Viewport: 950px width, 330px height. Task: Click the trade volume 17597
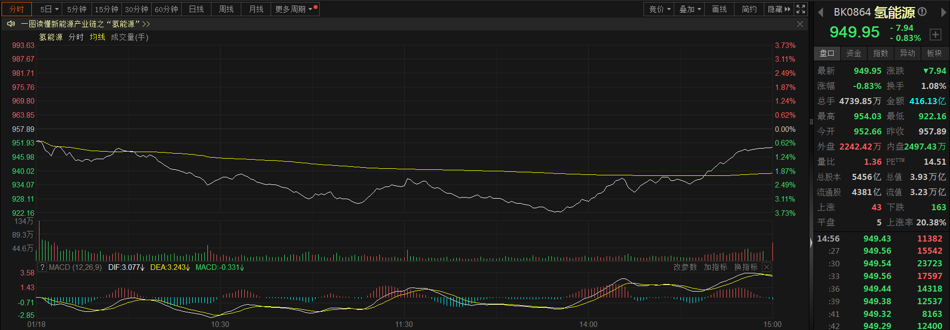[x=930, y=276]
